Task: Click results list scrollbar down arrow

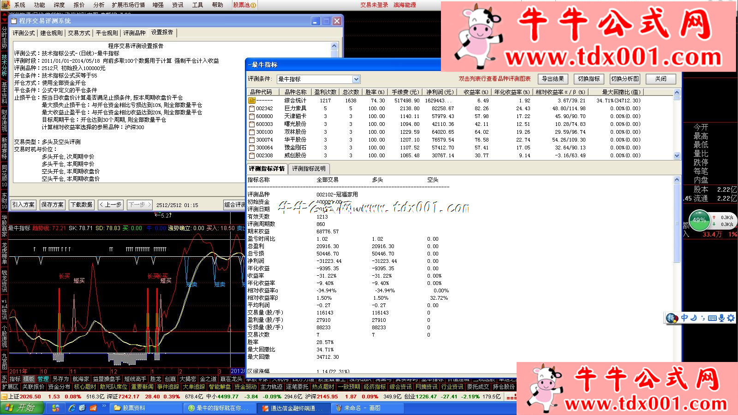Action: (x=677, y=156)
